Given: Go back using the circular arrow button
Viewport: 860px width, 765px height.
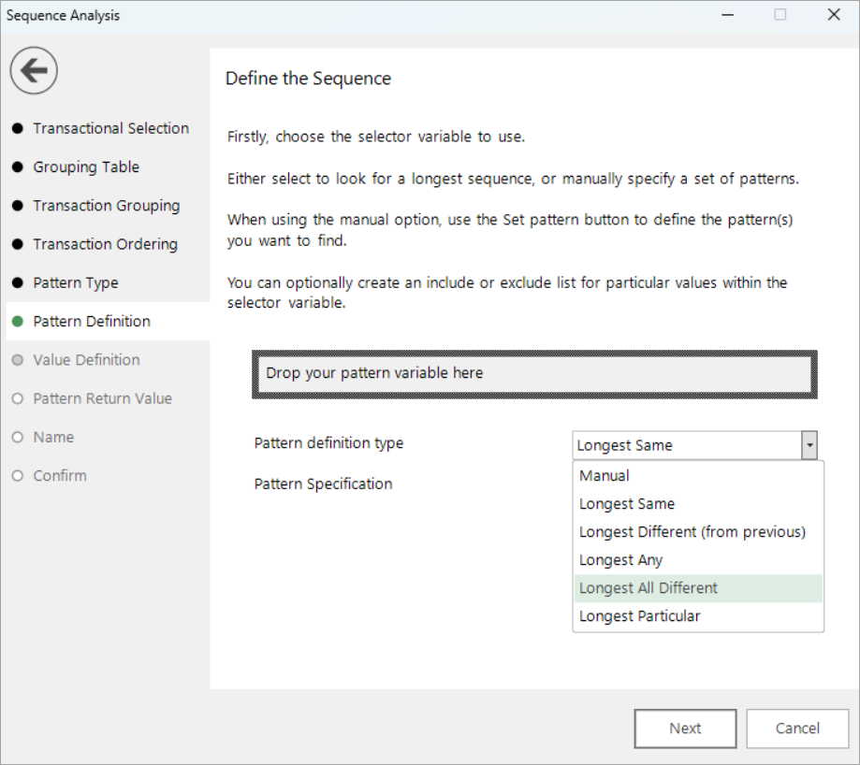Looking at the screenshot, I should click(x=34, y=70).
